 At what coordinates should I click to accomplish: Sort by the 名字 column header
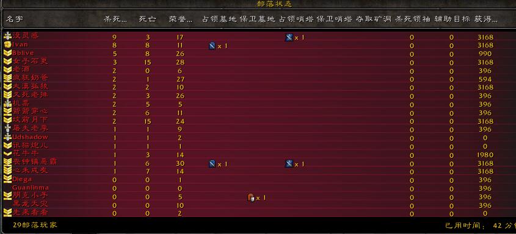click(15, 19)
